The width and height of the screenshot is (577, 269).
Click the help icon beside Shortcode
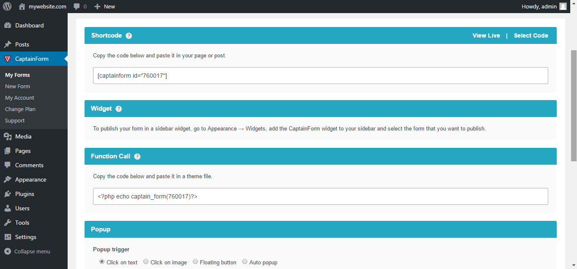pyautogui.click(x=129, y=36)
